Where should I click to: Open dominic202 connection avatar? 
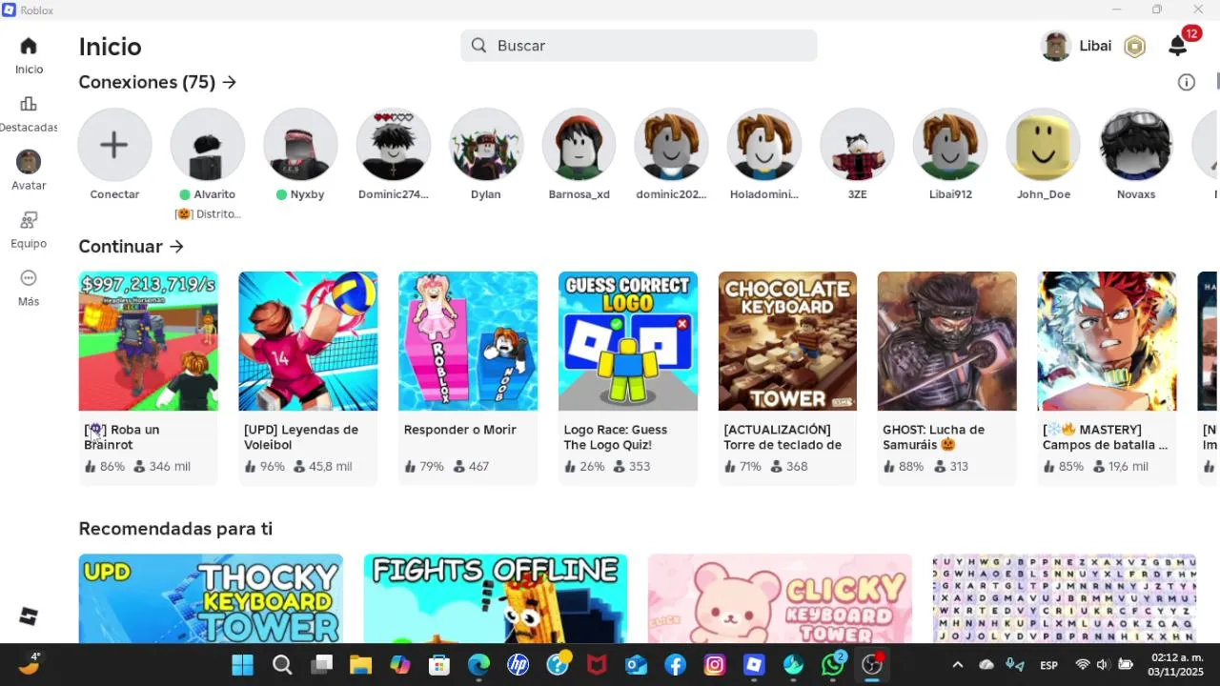671,145
